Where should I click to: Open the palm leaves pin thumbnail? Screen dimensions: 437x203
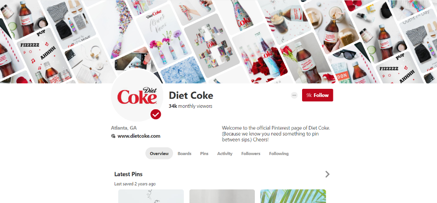[x=293, y=196]
